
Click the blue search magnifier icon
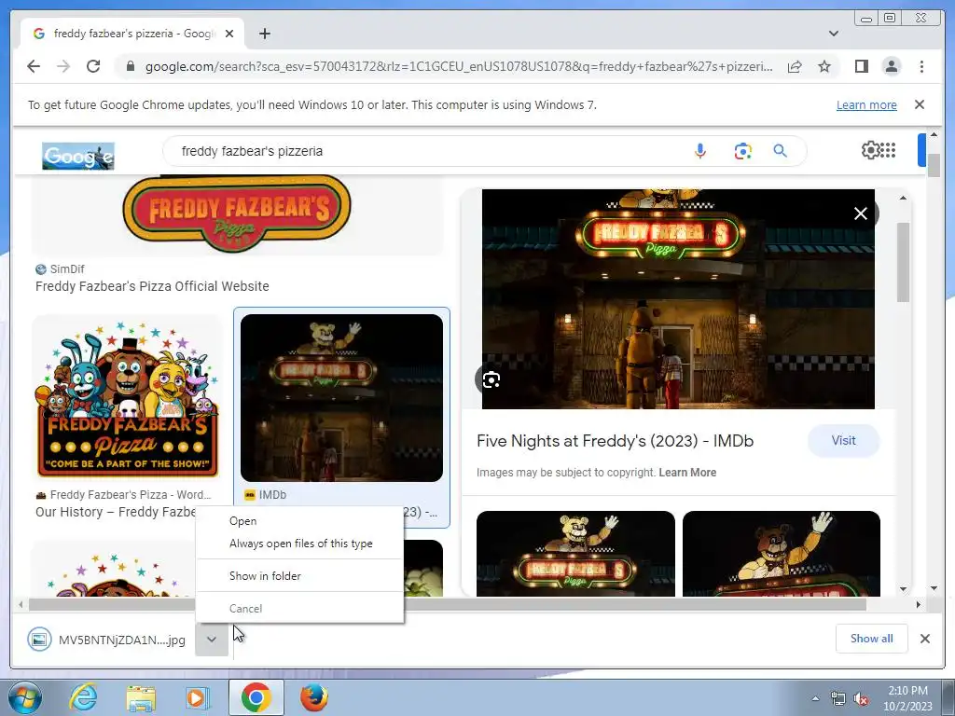tap(780, 151)
